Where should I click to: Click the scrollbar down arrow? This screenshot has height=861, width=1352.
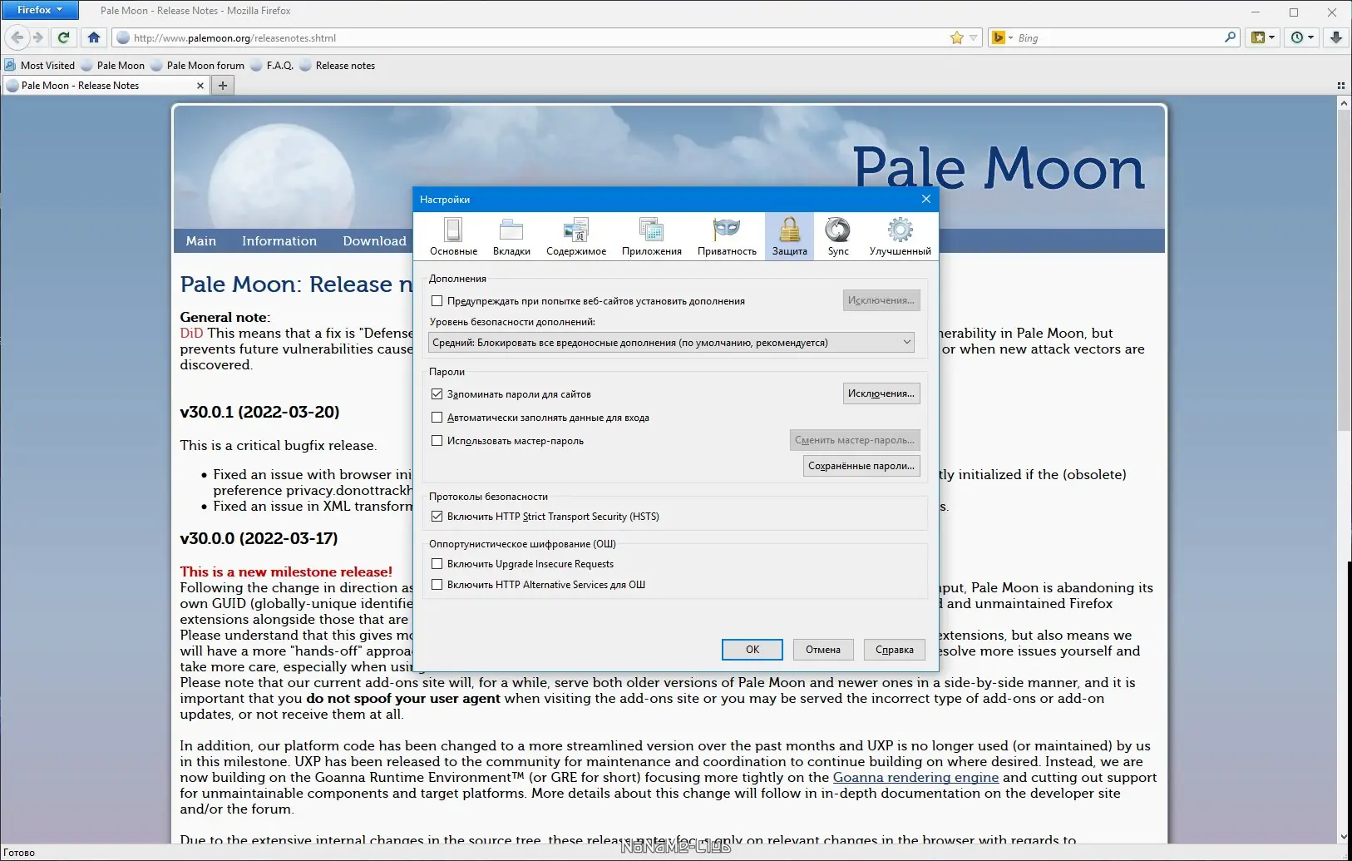point(1344,837)
